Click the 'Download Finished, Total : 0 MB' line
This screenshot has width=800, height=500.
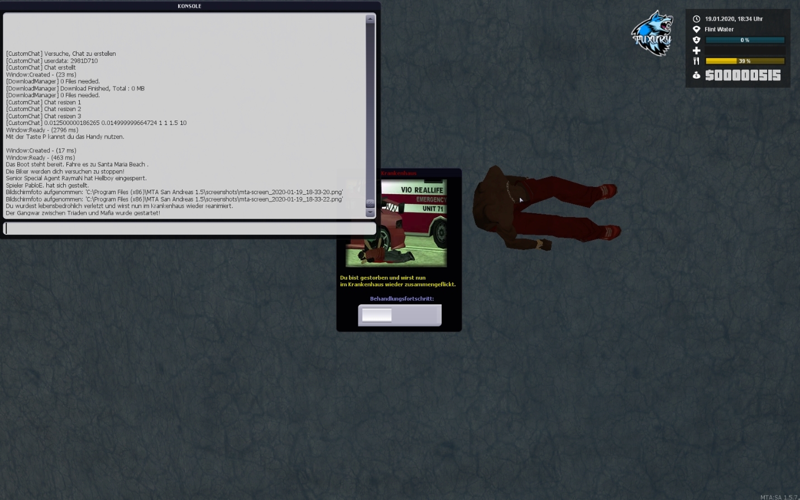(75, 88)
